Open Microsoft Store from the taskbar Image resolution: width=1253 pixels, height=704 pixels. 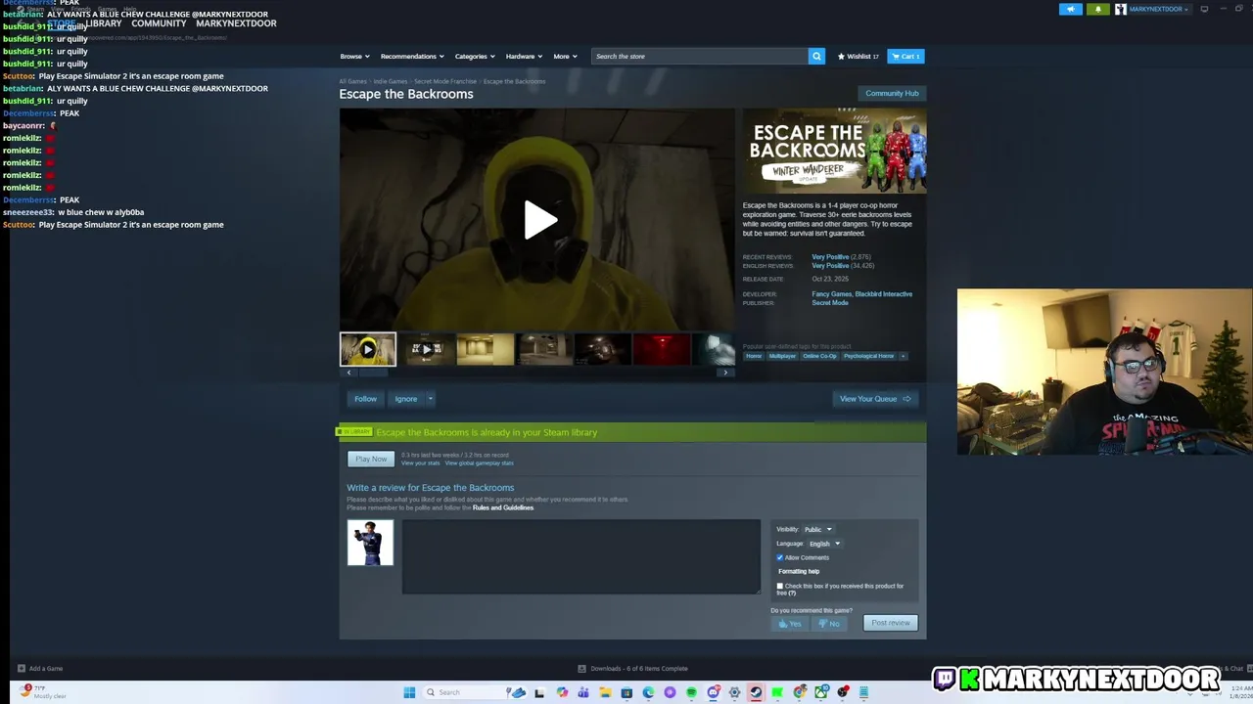click(626, 692)
